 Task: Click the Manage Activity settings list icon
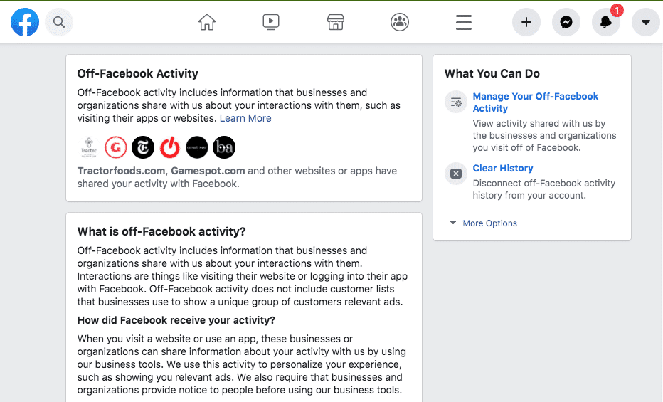pyautogui.click(x=456, y=102)
